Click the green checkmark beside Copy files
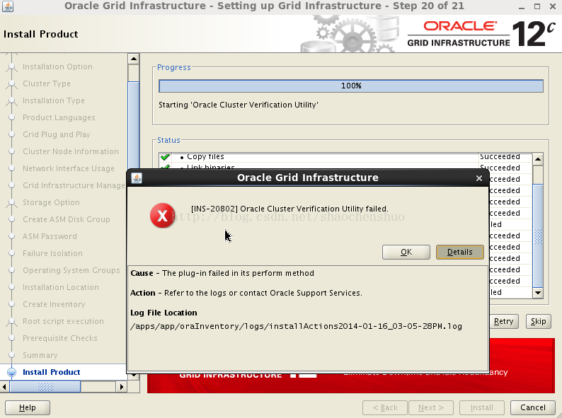Image resolution: width=562 pixels, height=418 pixels. pos(165,157)
